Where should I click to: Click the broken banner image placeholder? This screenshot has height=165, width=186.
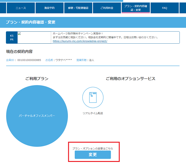click(34, 37)
